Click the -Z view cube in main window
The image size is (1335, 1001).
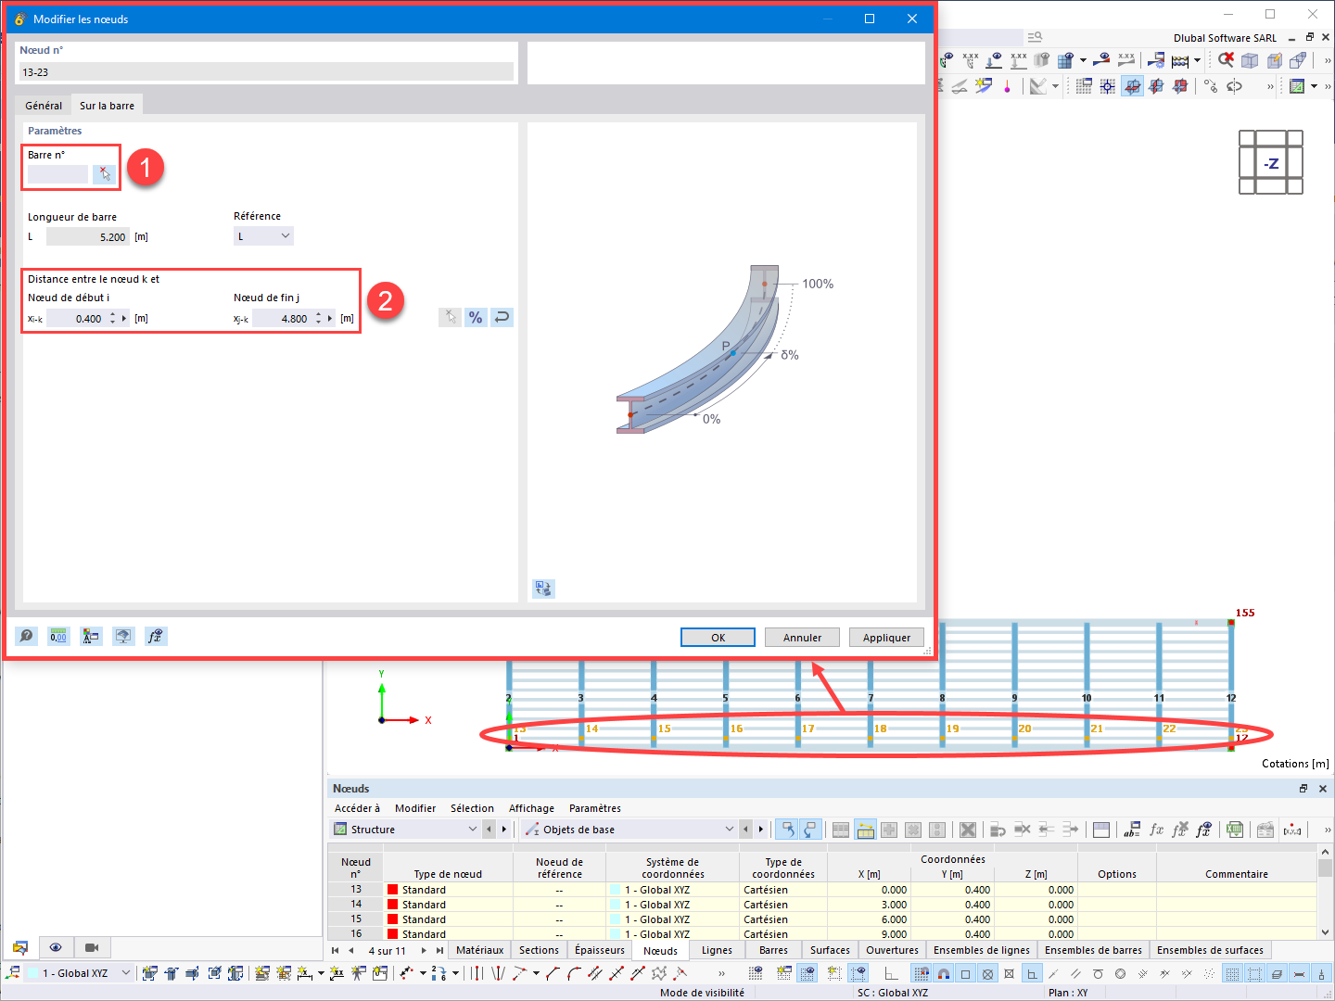click(1271, 163)
